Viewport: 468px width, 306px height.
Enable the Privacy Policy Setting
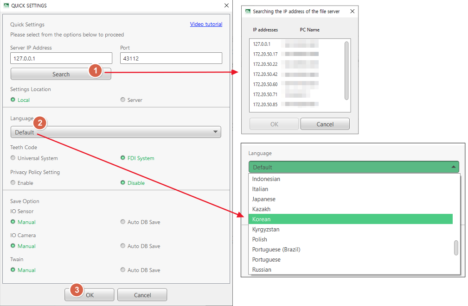click(x=22, y=183)
